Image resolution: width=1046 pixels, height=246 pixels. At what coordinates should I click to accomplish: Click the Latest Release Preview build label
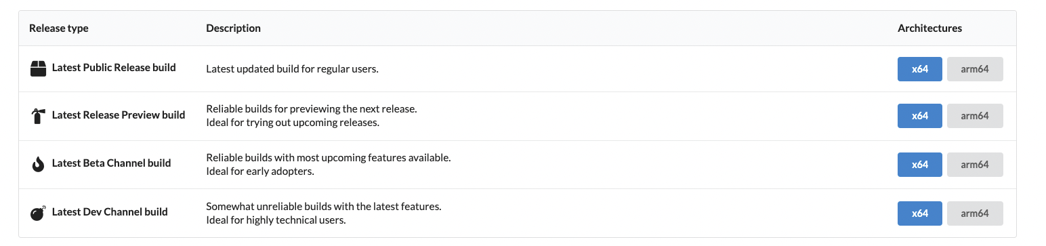[119, 115]
